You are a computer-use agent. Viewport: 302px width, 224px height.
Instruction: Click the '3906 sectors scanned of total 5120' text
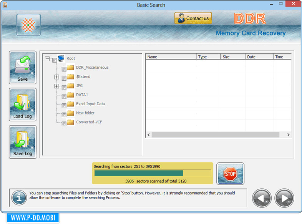[156, 181]
